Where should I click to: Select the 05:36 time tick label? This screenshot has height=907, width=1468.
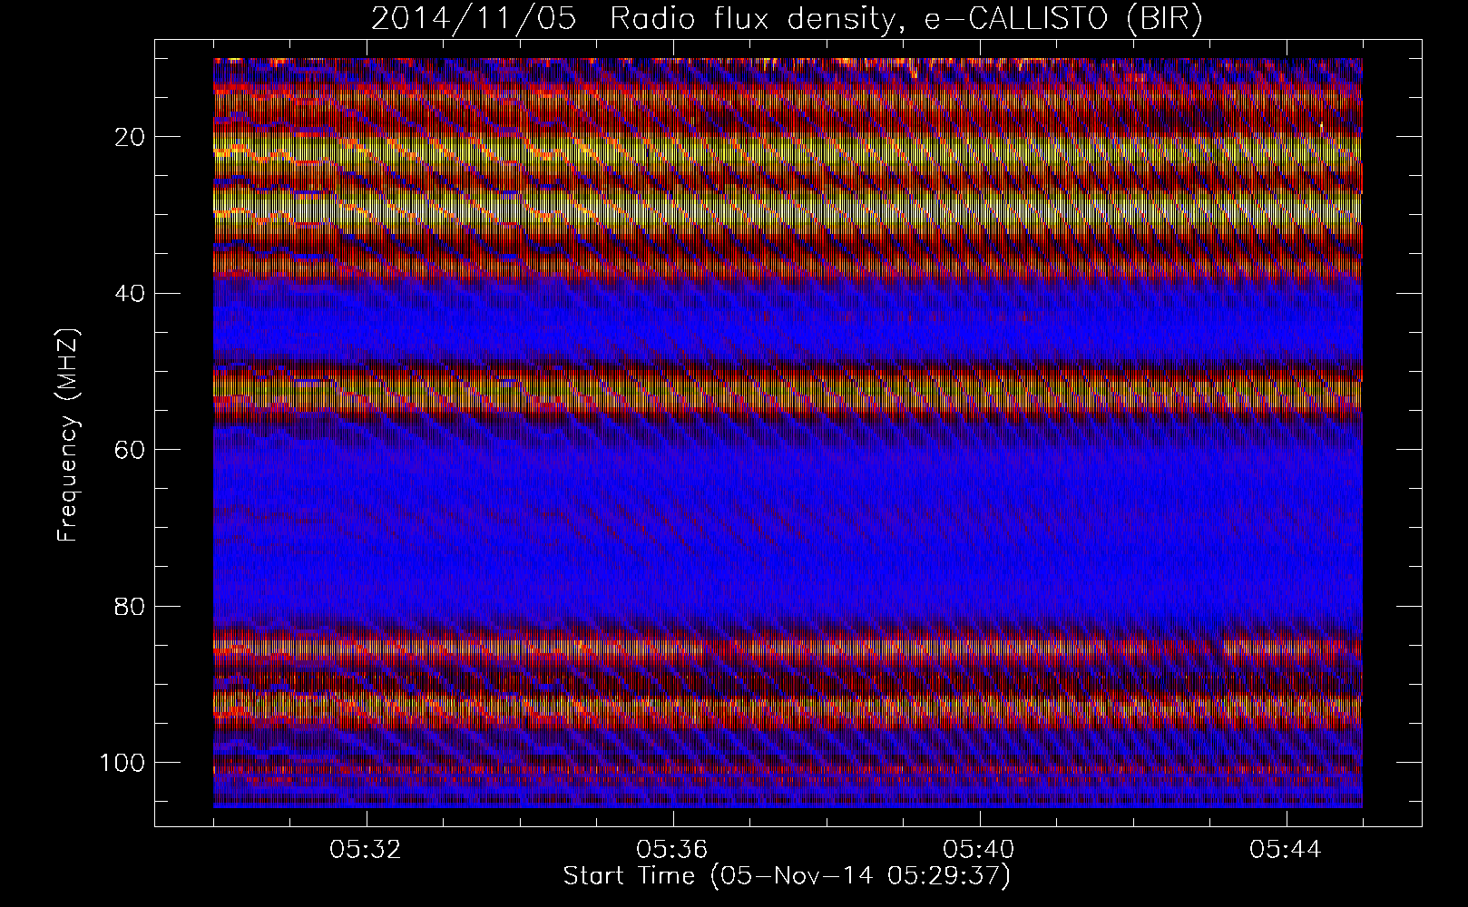pos(672,850)
